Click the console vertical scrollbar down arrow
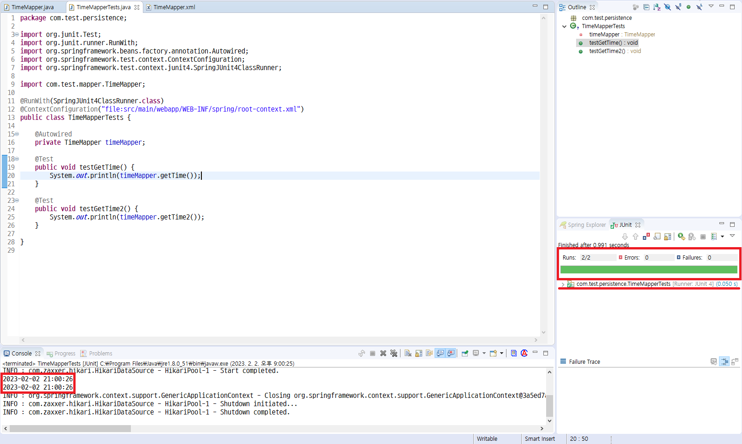 pos(549,420)
